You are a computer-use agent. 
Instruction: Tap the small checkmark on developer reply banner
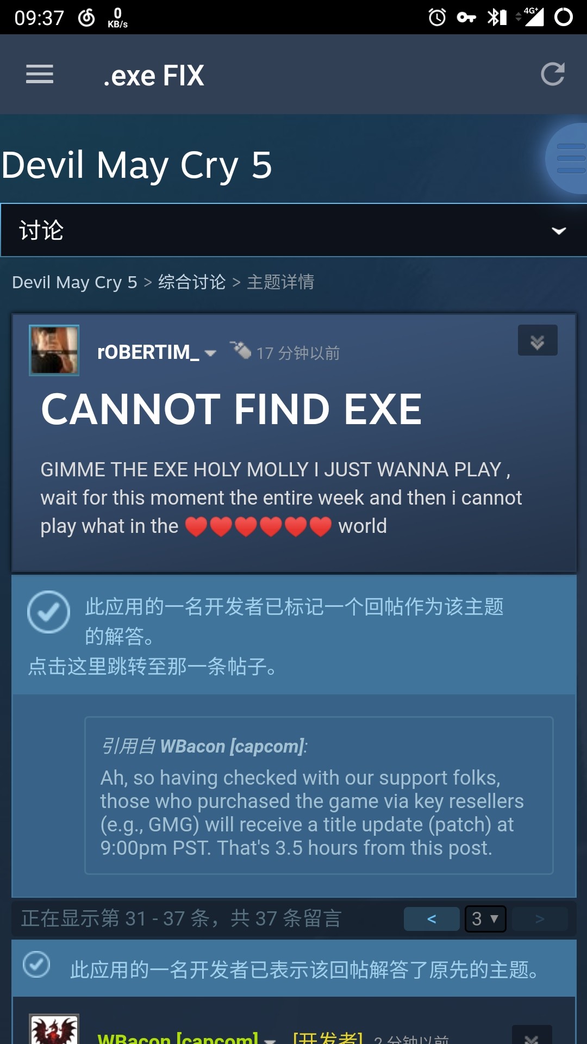pyautogui.click(x=36, y=965)
